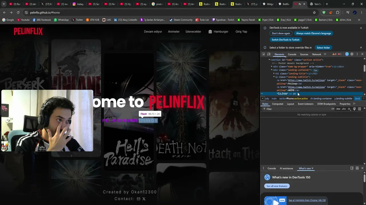Click Switch DevTools to Turkish

click(285, 40)
